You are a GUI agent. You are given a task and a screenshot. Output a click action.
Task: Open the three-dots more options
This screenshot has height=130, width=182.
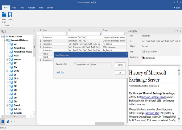[x=13, y=122]
